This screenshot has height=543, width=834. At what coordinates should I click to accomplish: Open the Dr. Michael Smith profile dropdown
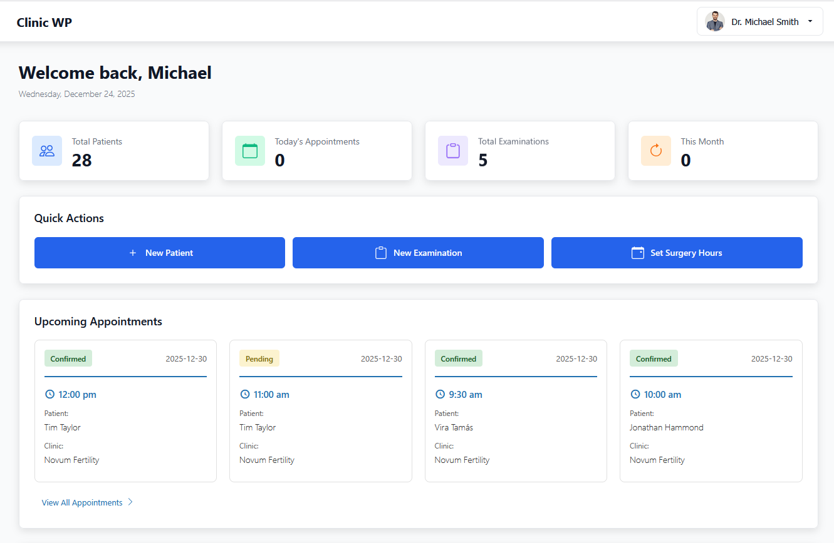(x=759, y=21)
